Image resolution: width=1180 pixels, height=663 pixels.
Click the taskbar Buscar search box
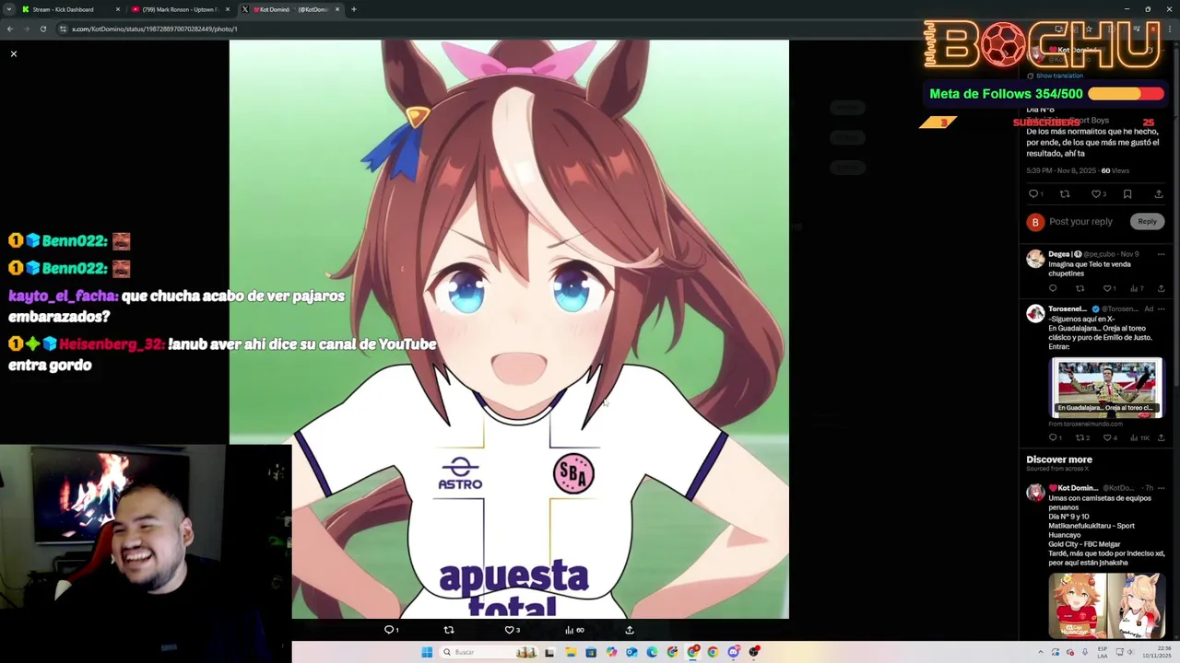point(489,652)
